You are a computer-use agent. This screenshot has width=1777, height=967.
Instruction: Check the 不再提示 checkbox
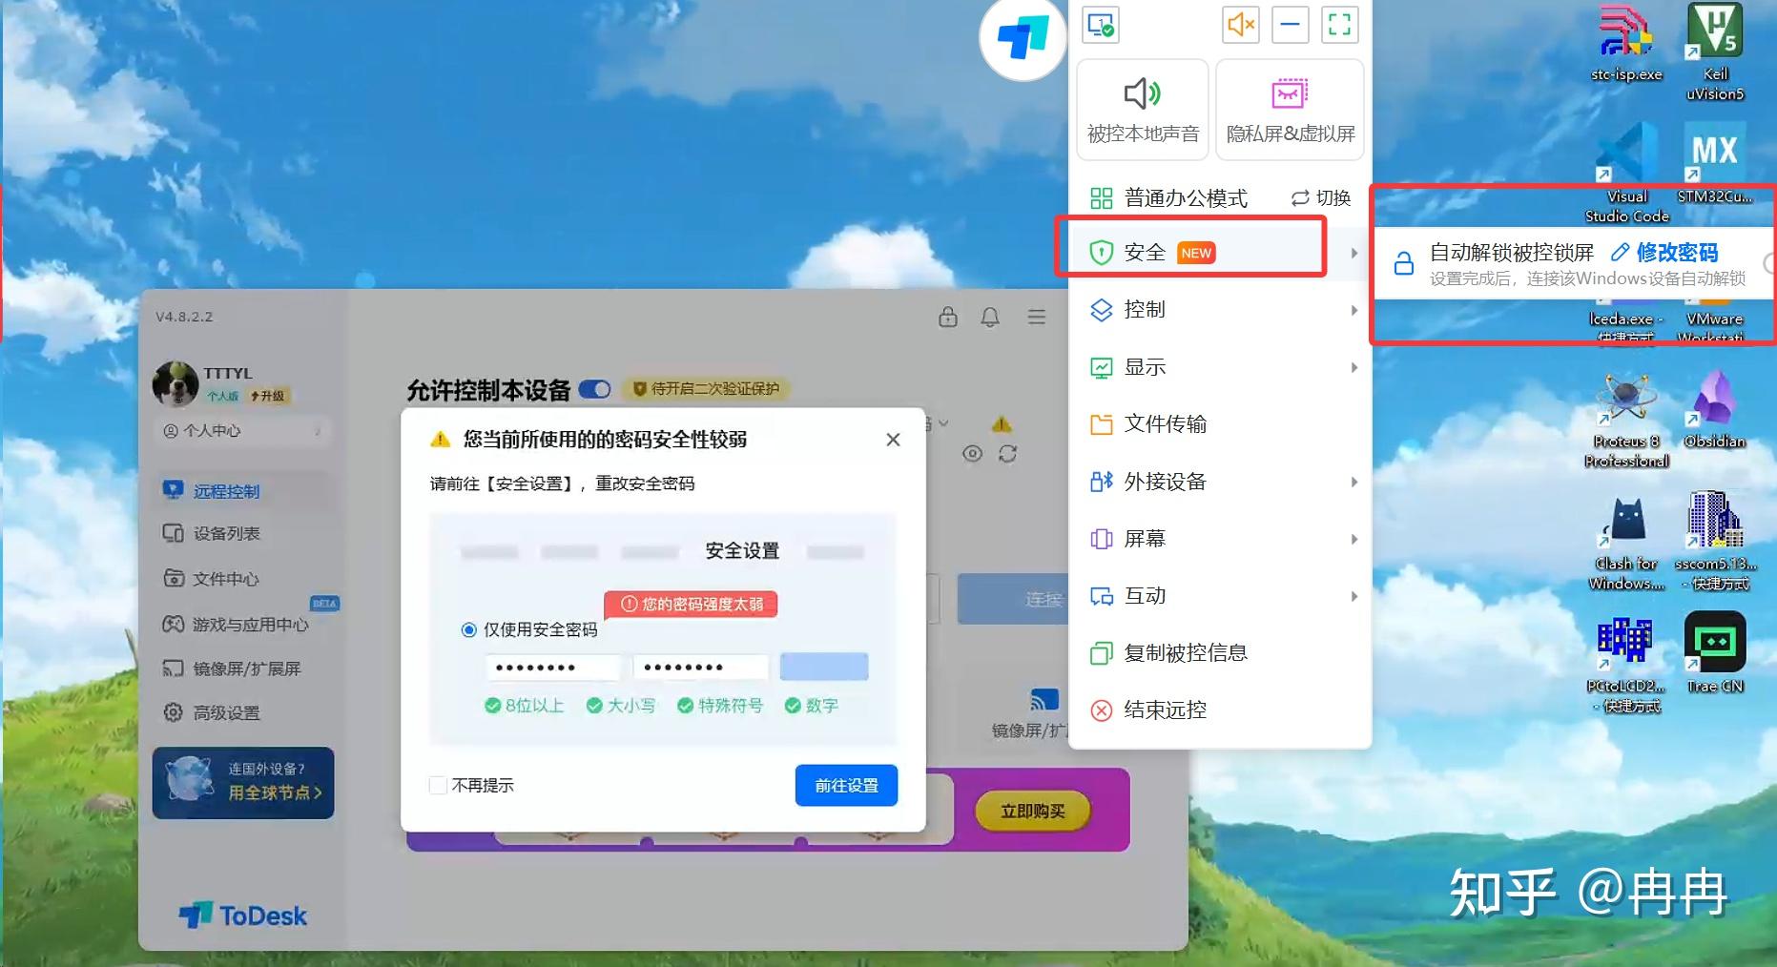tap(438, 785)
